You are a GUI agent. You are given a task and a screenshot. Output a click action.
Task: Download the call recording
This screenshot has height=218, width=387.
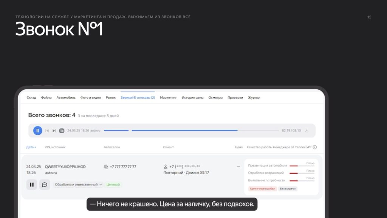pos(307,131)
